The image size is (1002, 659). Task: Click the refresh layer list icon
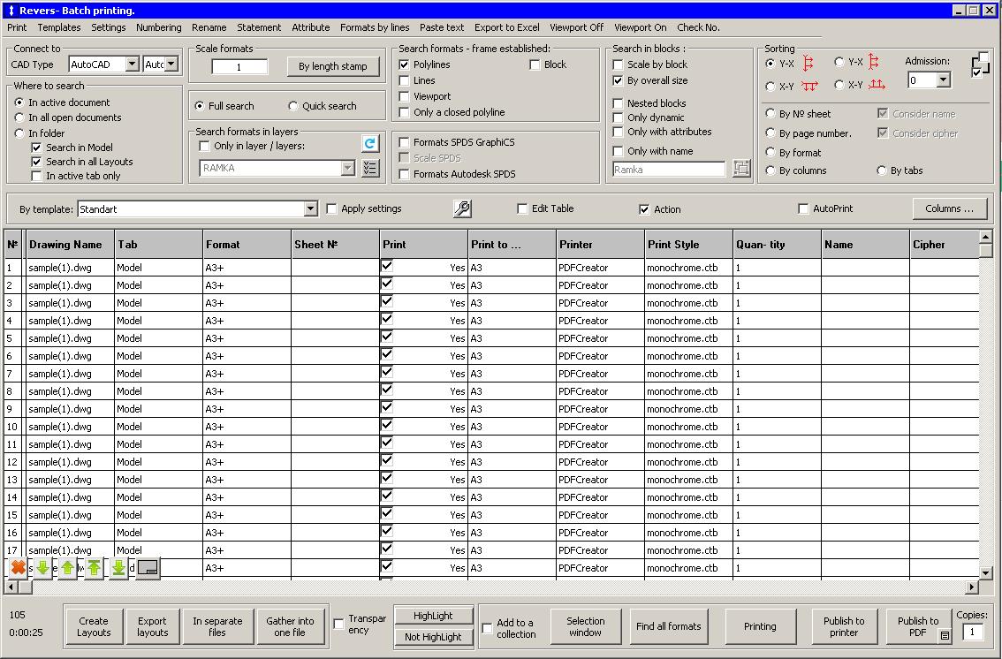(370, 143)
